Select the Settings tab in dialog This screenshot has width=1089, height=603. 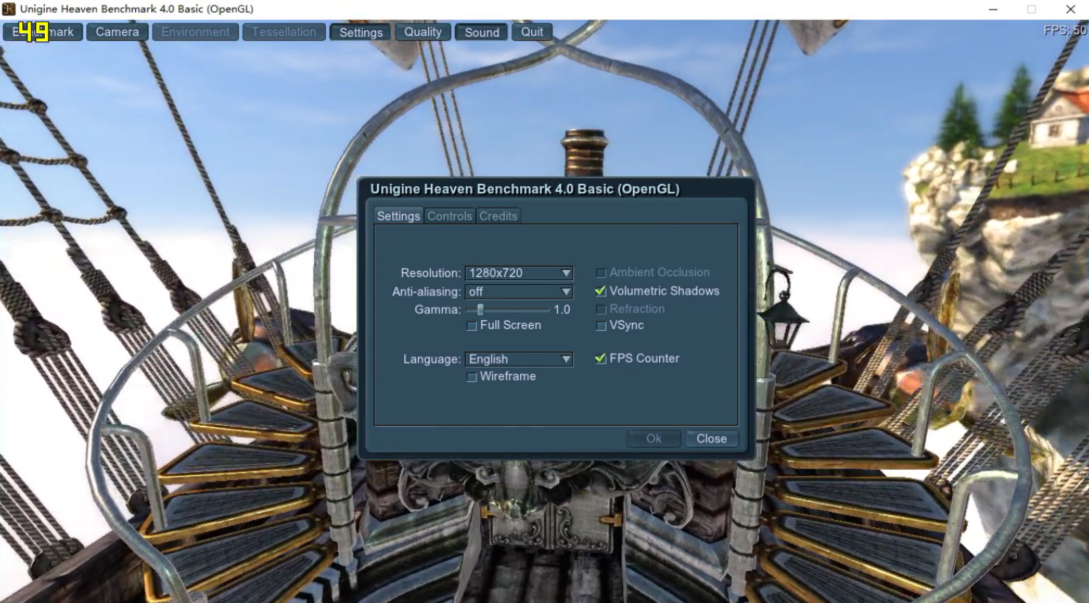[398, 216]
